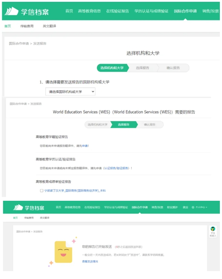
Task: Open 调查/投票 in the bottom main navigation
Action: coord(157,207)
